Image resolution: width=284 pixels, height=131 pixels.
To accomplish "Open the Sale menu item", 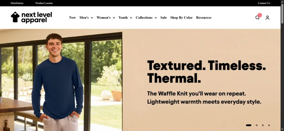I will coord(164,17).
